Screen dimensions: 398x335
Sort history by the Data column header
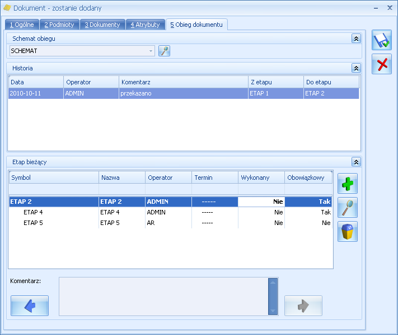[x=36, y=82]
